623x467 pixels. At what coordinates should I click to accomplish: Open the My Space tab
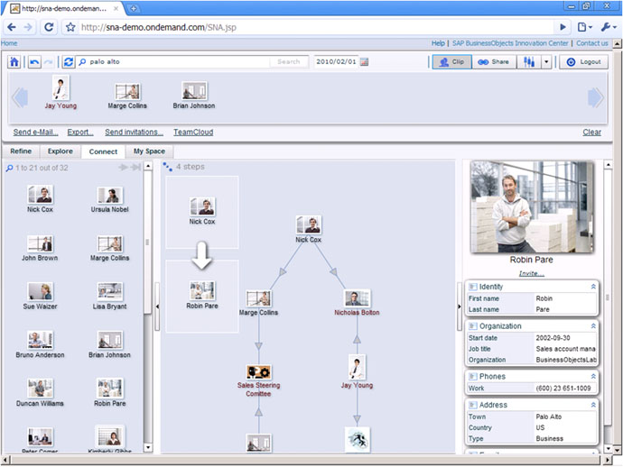(x=149, y=151)
